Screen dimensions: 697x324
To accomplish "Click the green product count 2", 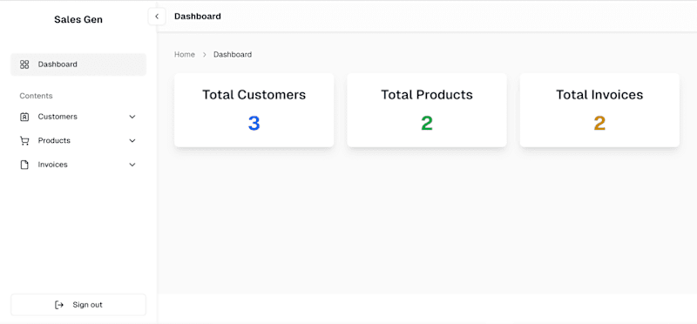I will click(427, 124).
